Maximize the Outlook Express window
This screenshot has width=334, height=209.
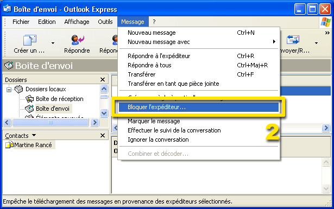click(312, 9)
